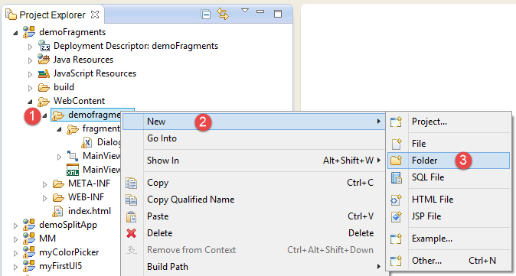516x276 pixels.
Task: Expand the myColorPicker project
Action: tap(15, 253)
